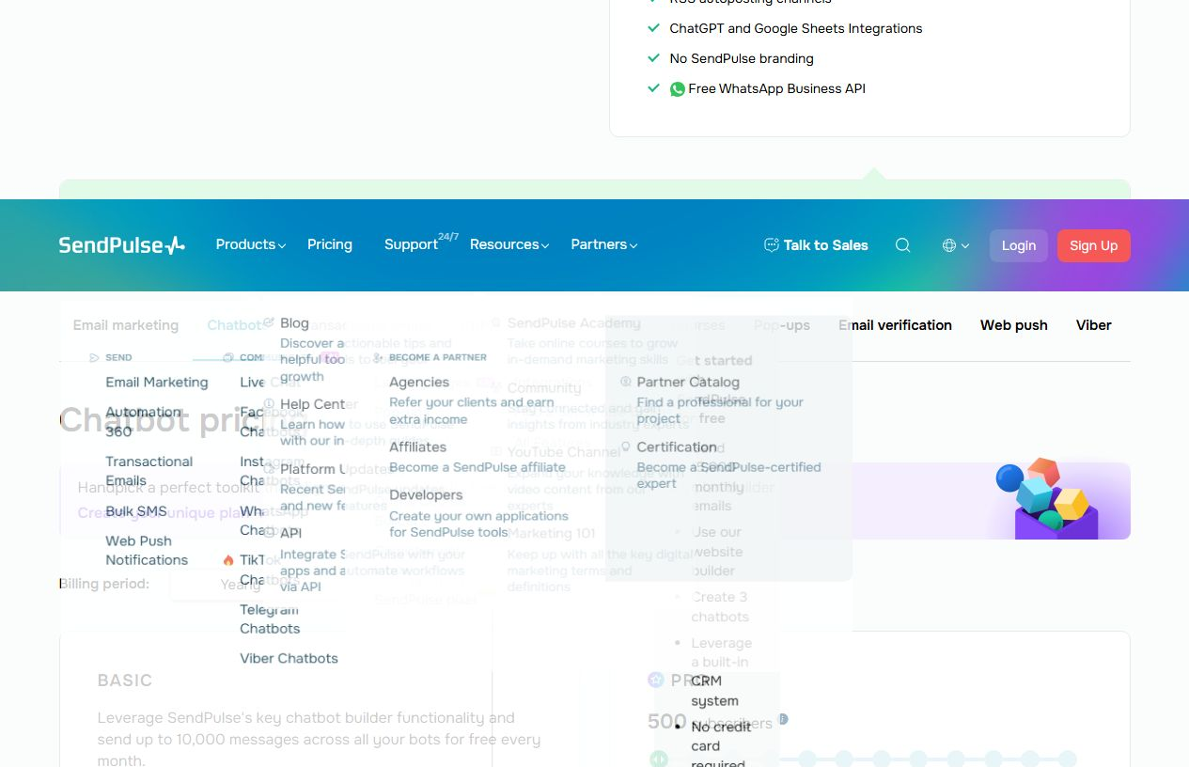The height and width of the screenshot is (767, 1189).
Task: Click the 'Free WhatsApp Business API' text
Action: (776, 88)
